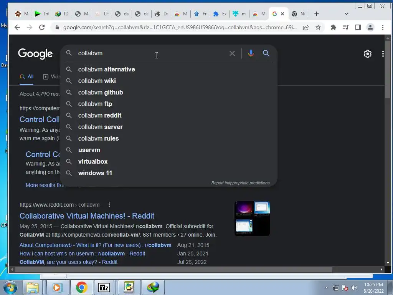Switch to the All results tab
The width and height of the screenshot is (393, 295).
26,77
